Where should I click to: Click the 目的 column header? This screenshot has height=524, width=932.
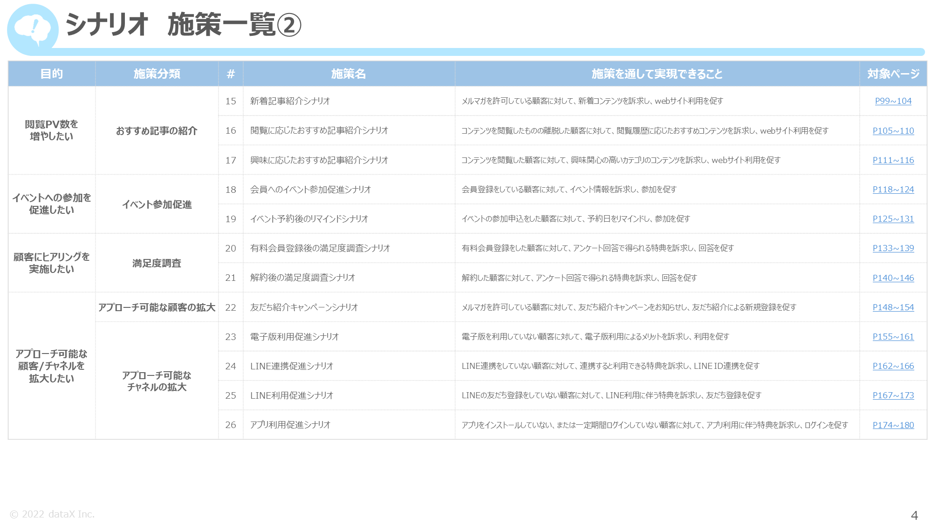(52, 74)
